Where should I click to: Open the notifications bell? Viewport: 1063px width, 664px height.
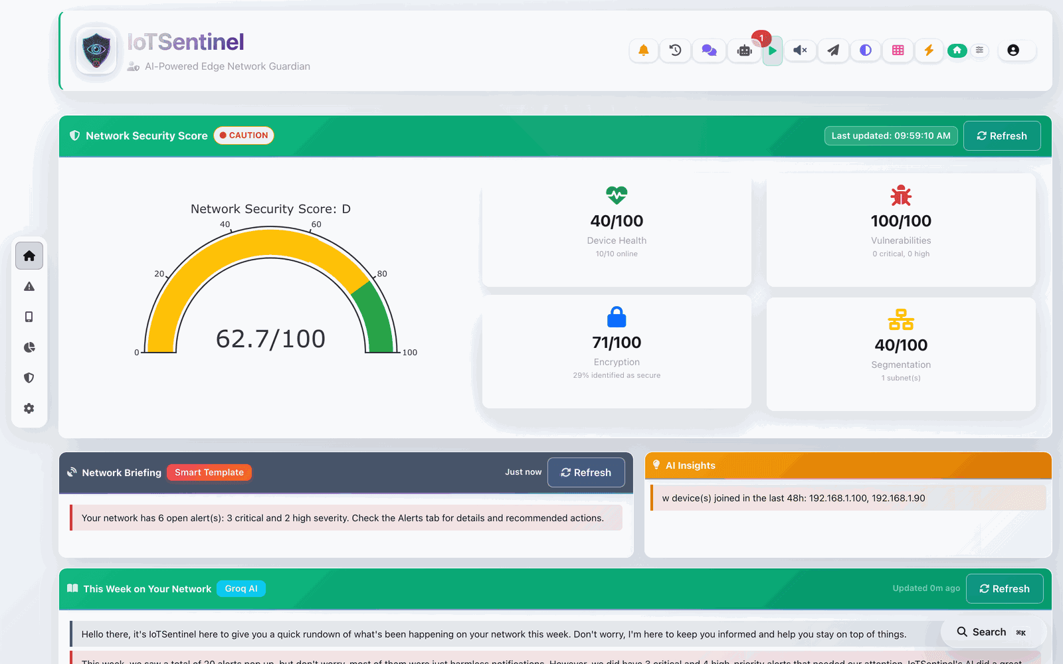pyautogui.click(x=643, y=50)
